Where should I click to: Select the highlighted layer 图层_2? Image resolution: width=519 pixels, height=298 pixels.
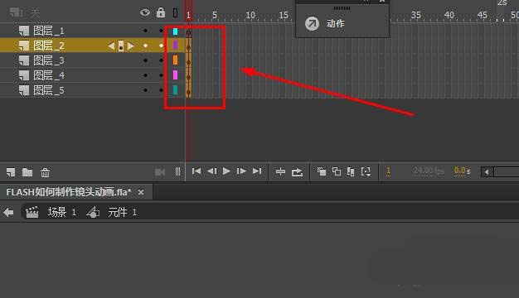[49, 46]
